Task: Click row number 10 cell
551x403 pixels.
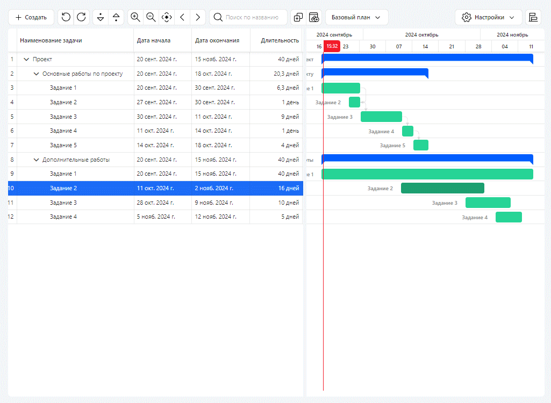Action: pyautogui.click(x=11, y=188)
